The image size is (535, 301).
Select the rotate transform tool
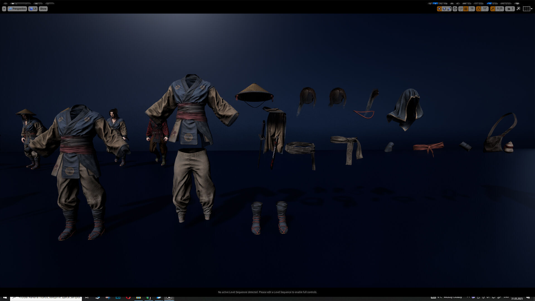coord(444,9)
